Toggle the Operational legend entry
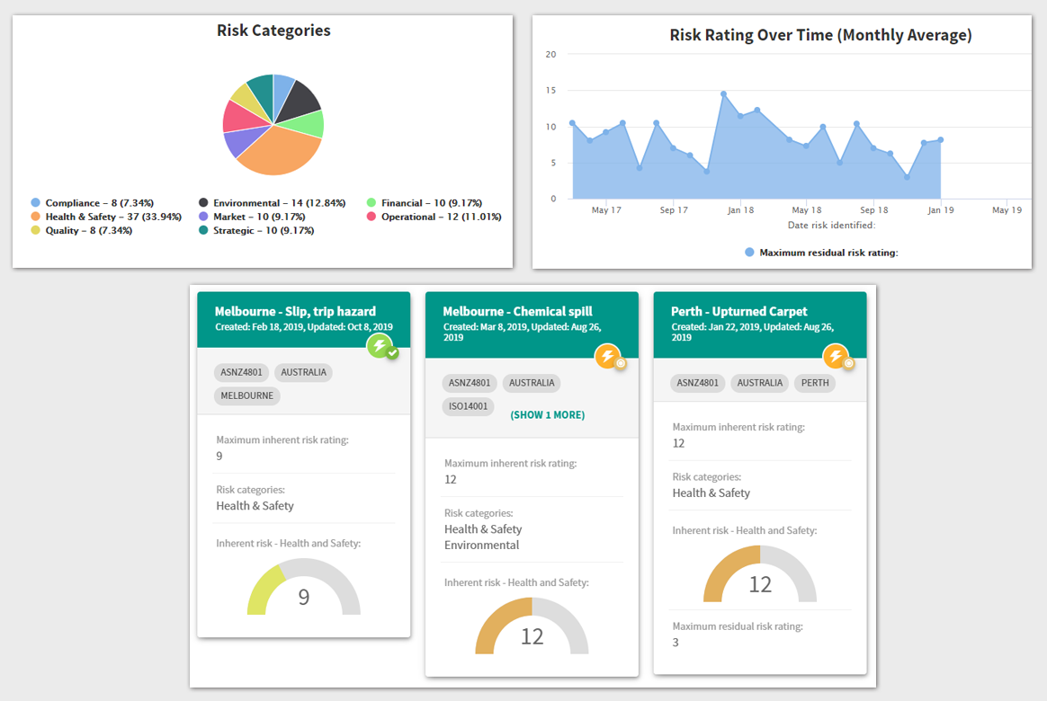This screenshot has width=1047, height=701. 434,217
